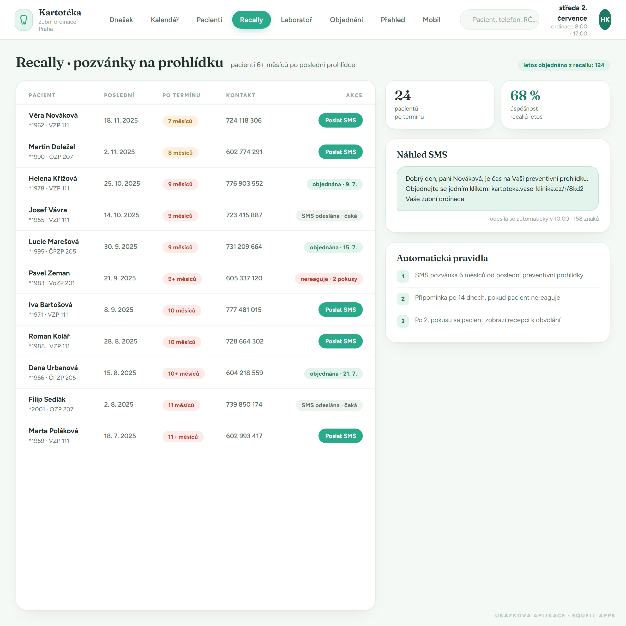
Task: Select rule 2 Připomínka po 14 dnech
Action: pyautogui.click(x=497, y=298)
